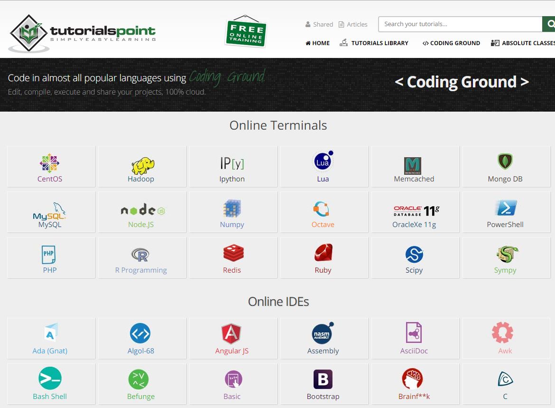Click the "PowerShell" label text
Viewport: 555px width, 408px height.
pyautogui.click(x=505, y=224)
